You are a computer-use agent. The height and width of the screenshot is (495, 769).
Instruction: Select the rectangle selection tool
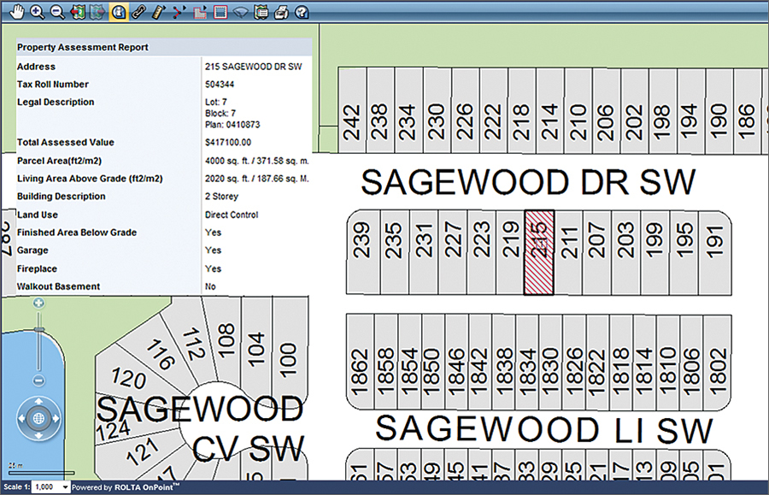pos(220,12)
